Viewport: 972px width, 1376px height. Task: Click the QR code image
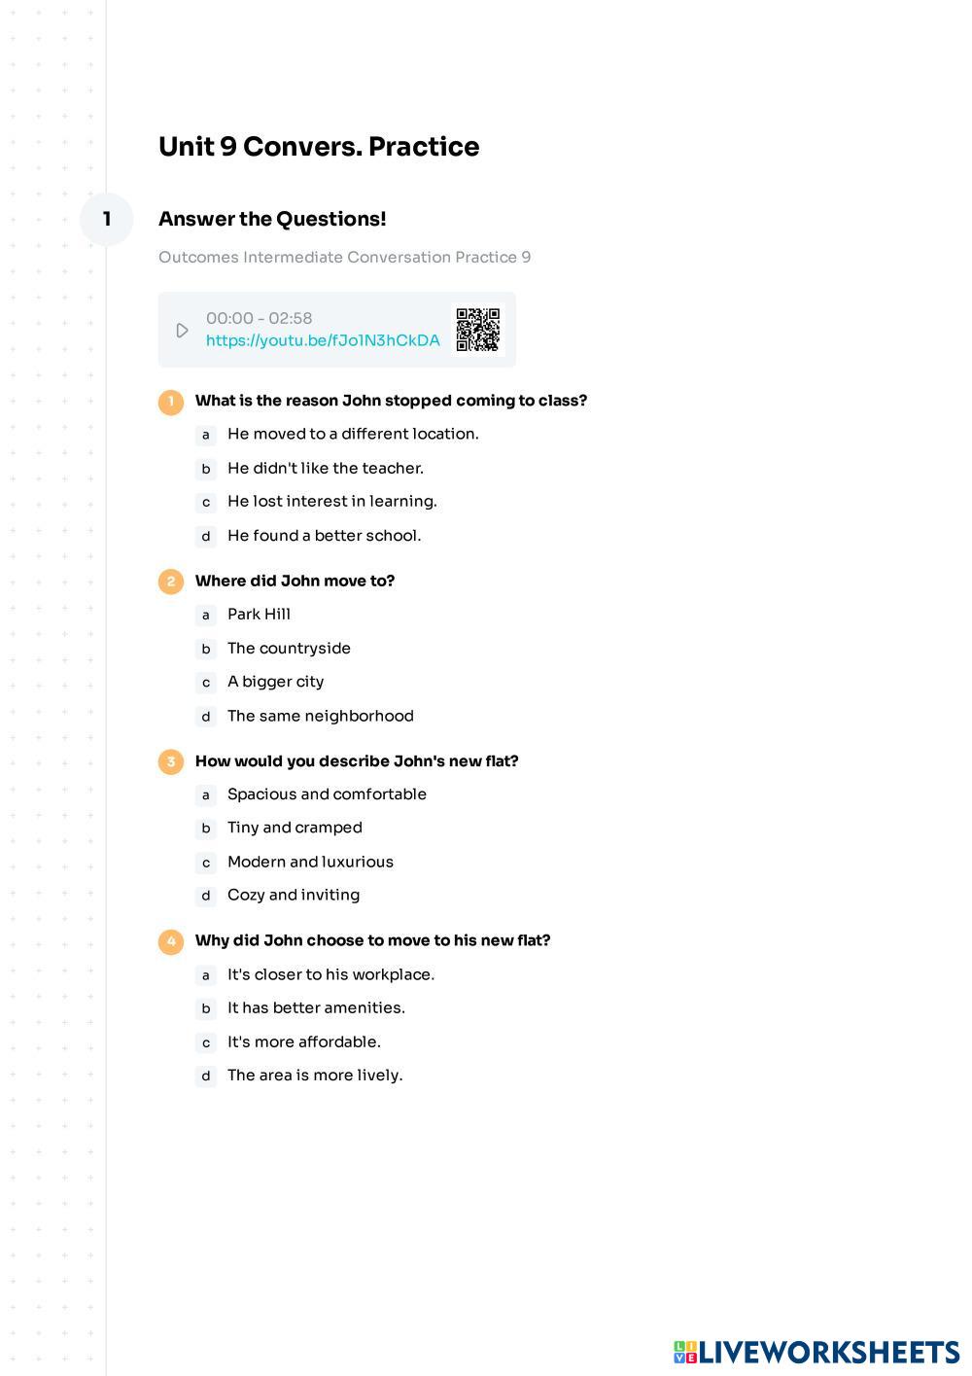(478, 331)
